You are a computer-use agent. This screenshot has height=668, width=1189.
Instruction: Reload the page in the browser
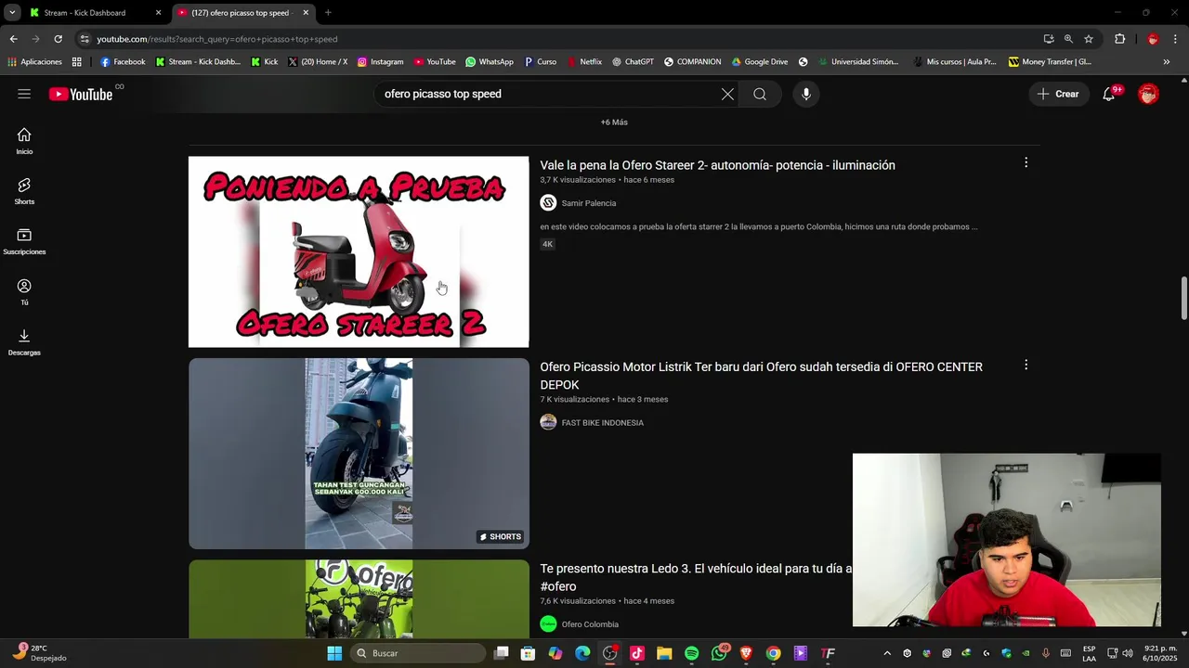tap(58, 39)
